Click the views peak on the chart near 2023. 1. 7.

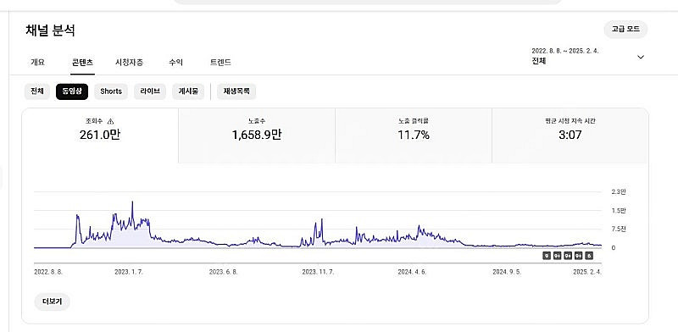click(x=132, y=202)
